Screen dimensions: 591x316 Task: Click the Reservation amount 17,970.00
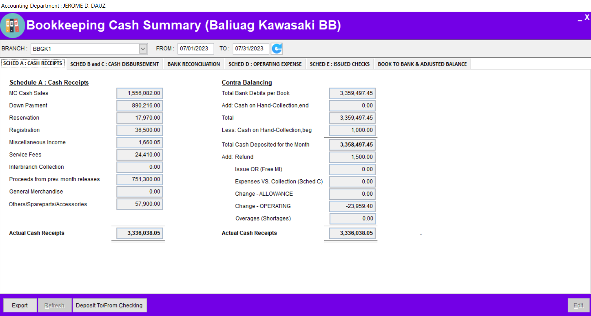point(140,118)
